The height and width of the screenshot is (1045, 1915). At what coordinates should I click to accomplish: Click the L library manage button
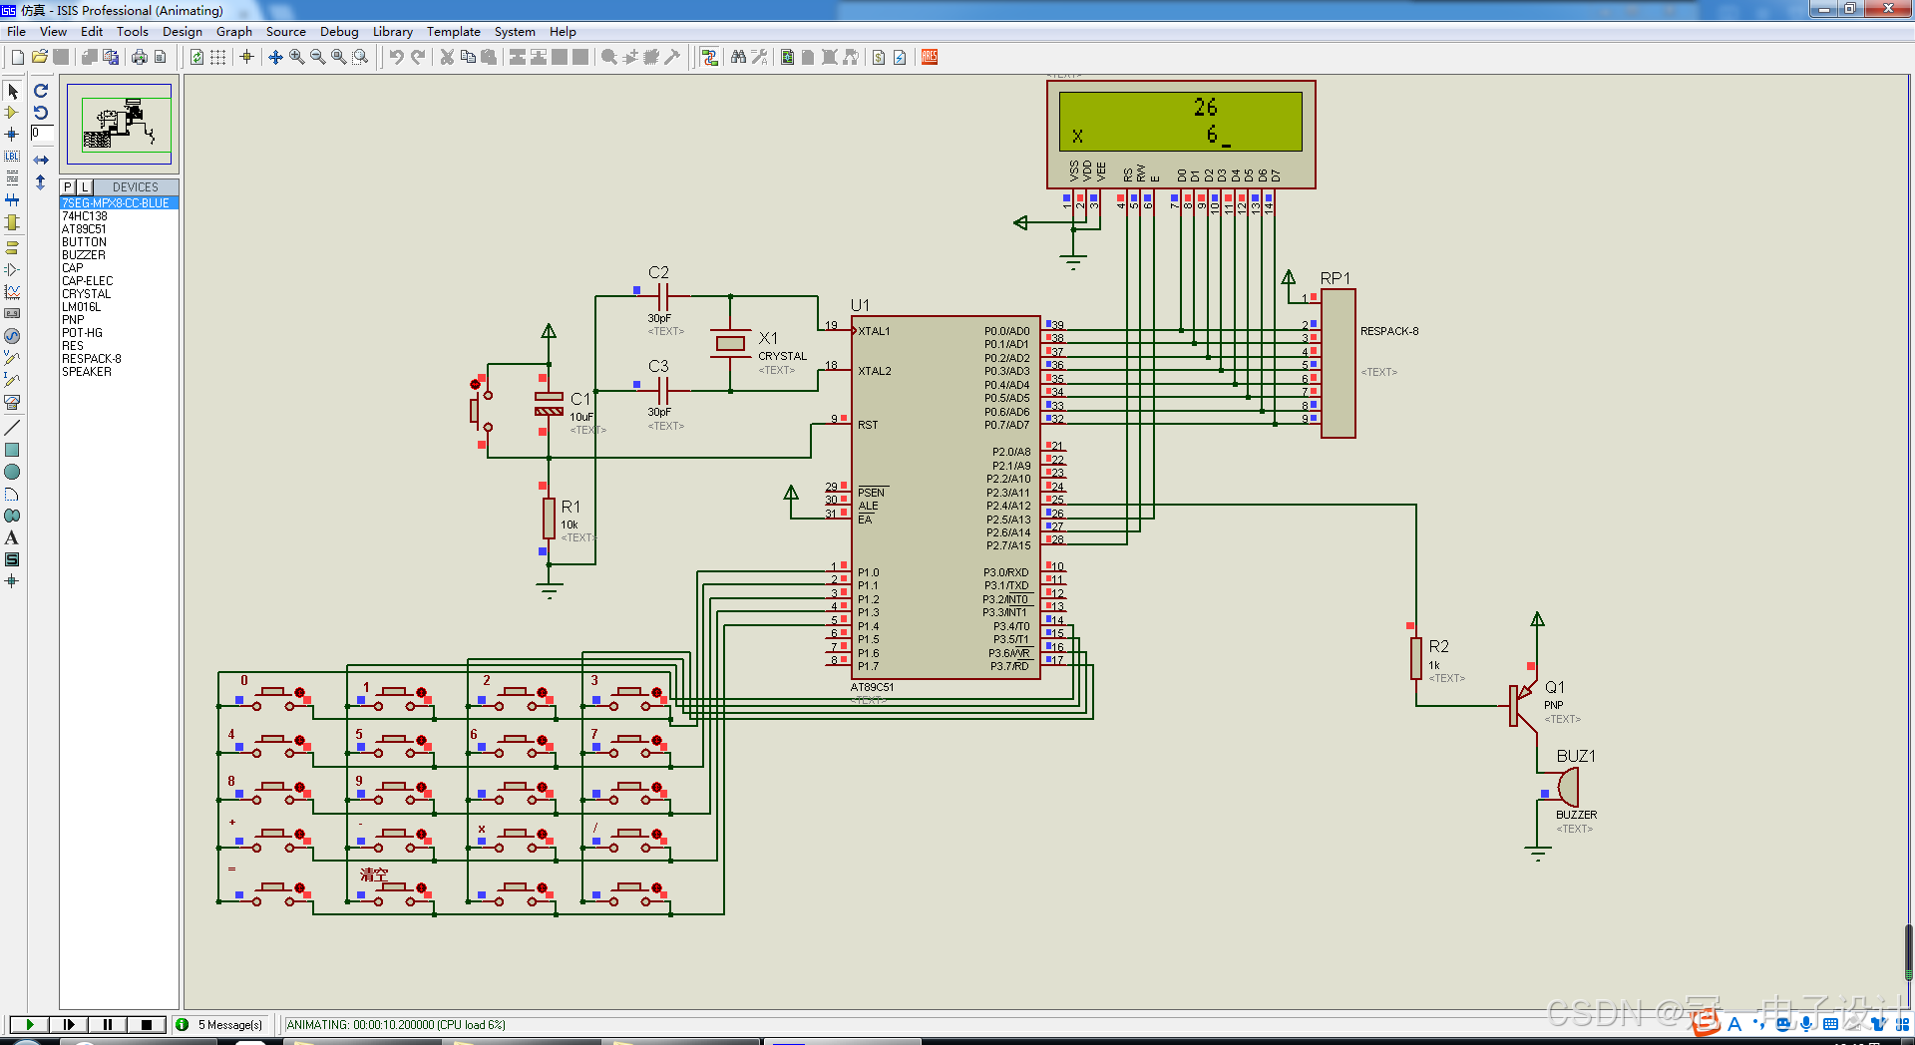coord(85,187)
